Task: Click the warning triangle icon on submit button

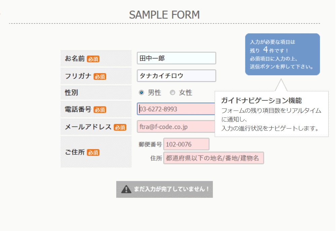Action: click(126, 189)
